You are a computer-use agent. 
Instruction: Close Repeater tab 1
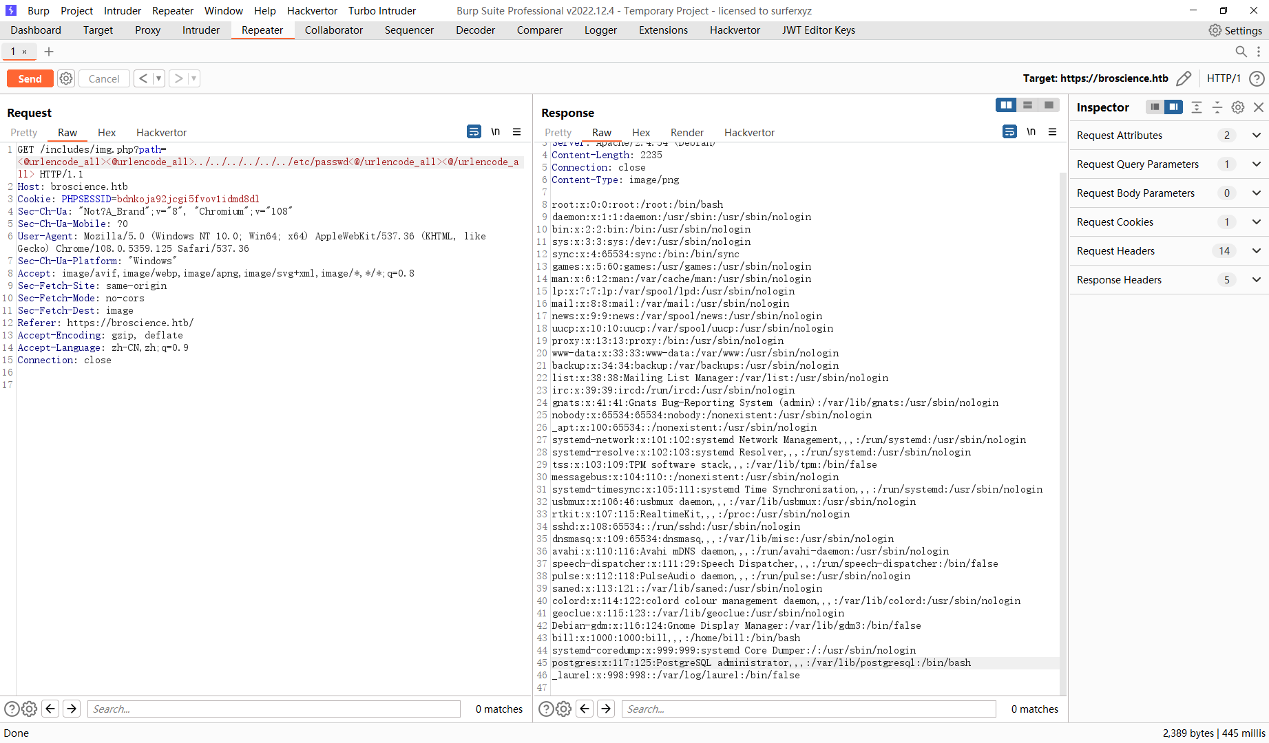[25, 52]
